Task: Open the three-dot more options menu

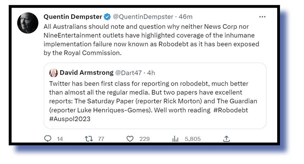Action: [x=263, y=17]
